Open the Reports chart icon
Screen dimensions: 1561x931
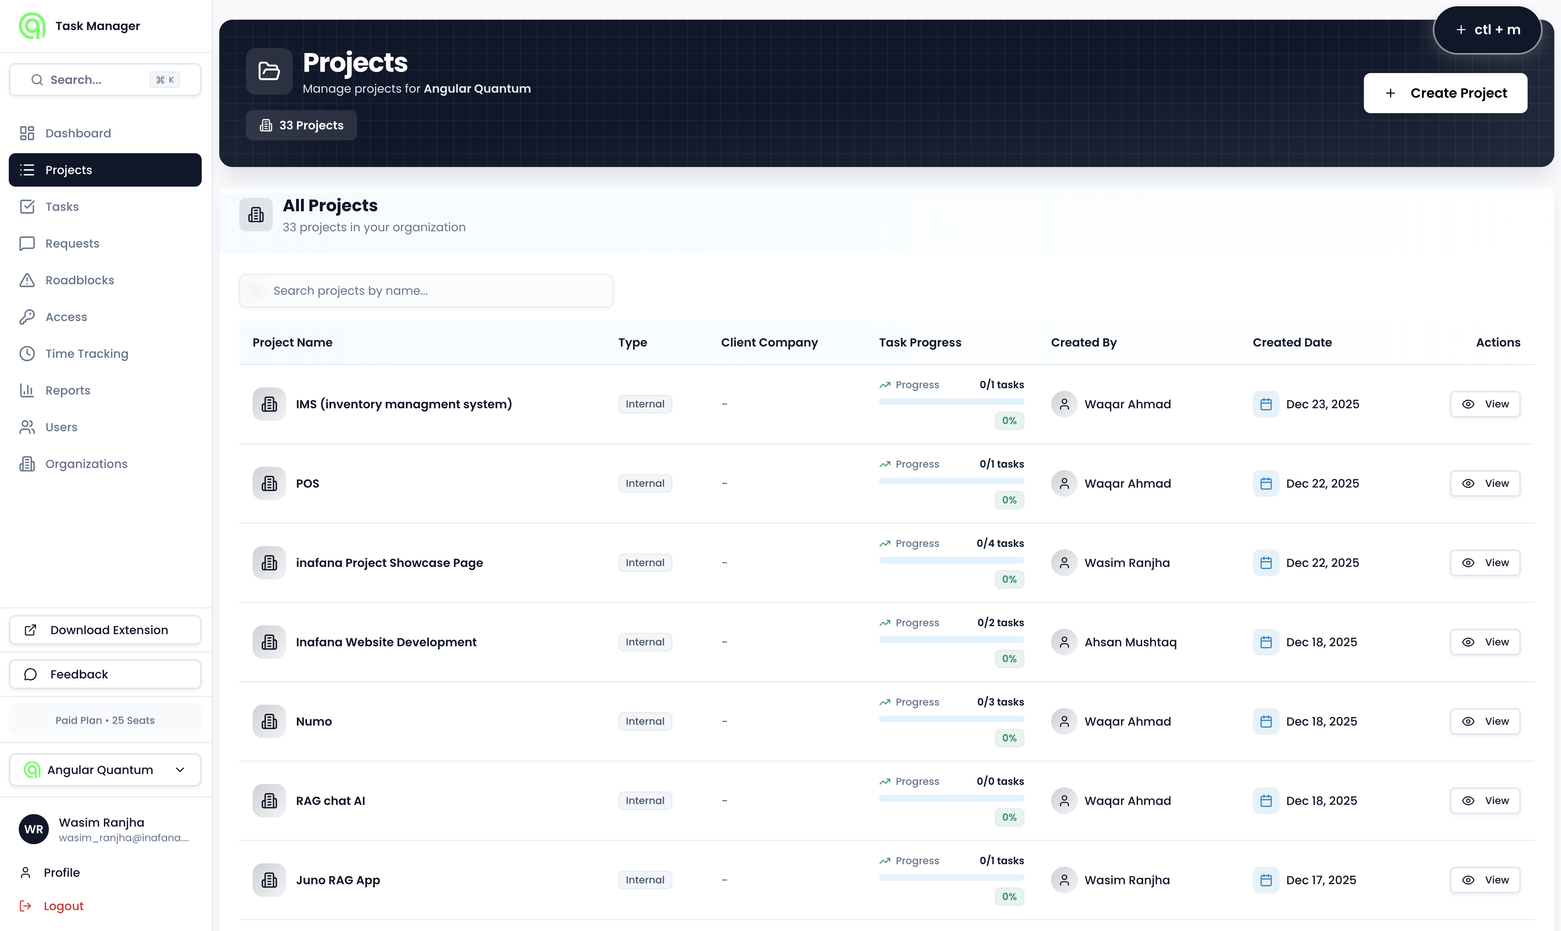28,390
